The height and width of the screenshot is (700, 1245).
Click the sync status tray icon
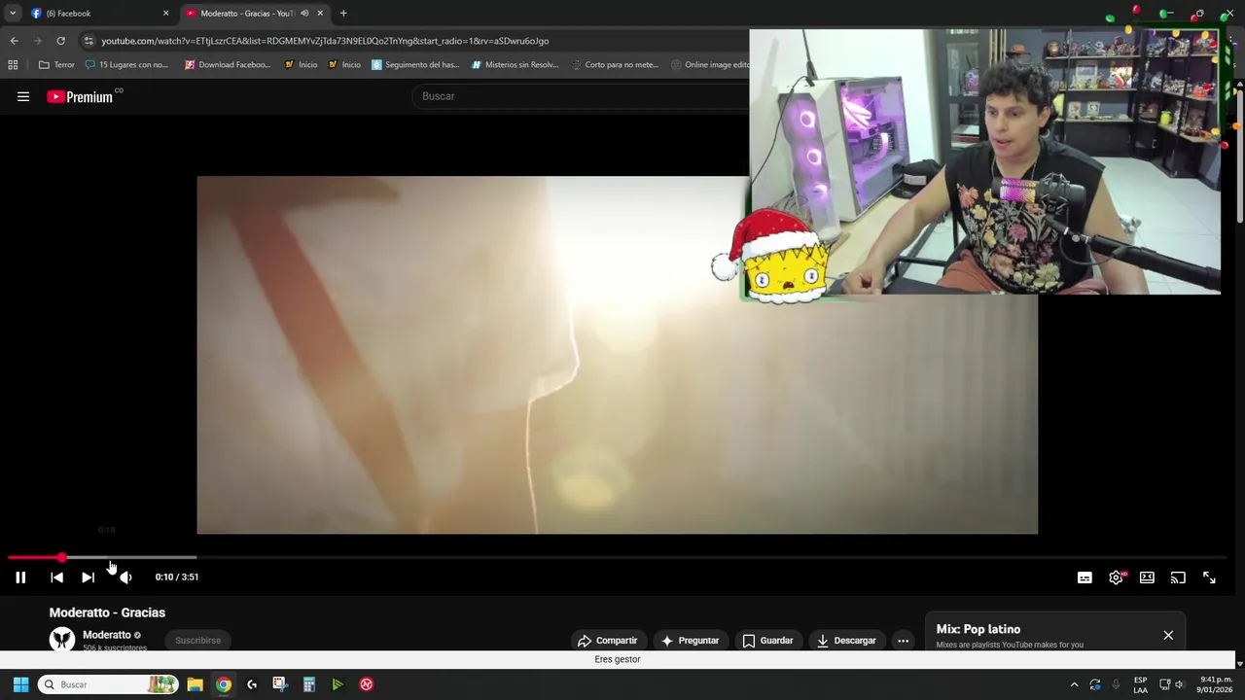tap(1095, 684)
